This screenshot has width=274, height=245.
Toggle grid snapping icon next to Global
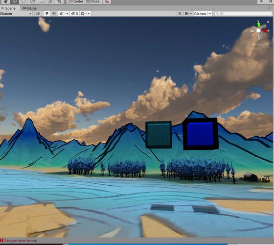click(107, 1)
